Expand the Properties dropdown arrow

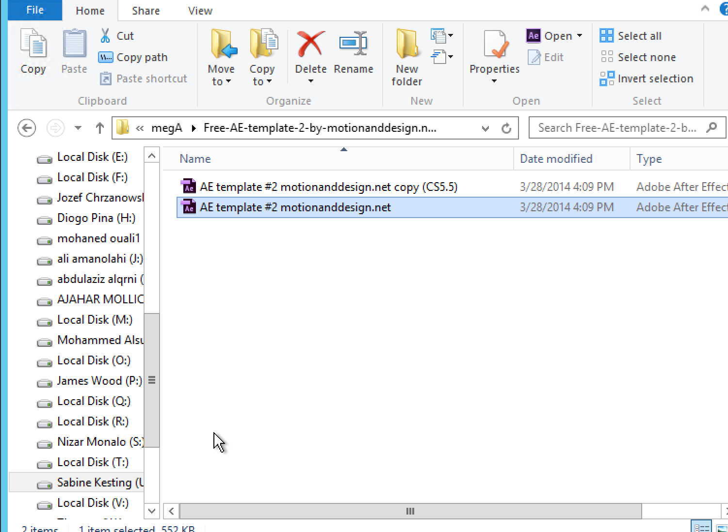pos(494,81)
